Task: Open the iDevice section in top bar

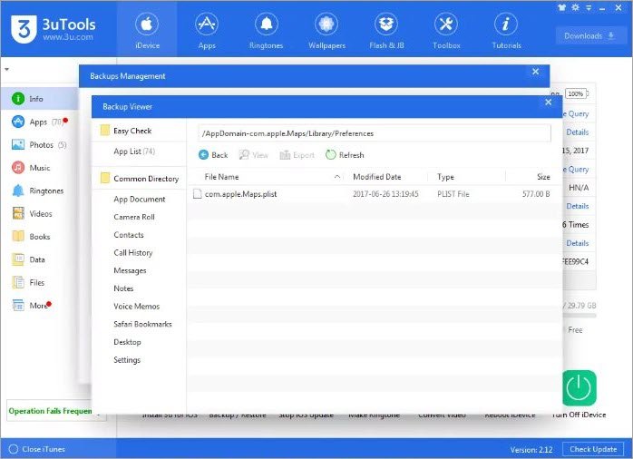Action: (x=147, y=30)
